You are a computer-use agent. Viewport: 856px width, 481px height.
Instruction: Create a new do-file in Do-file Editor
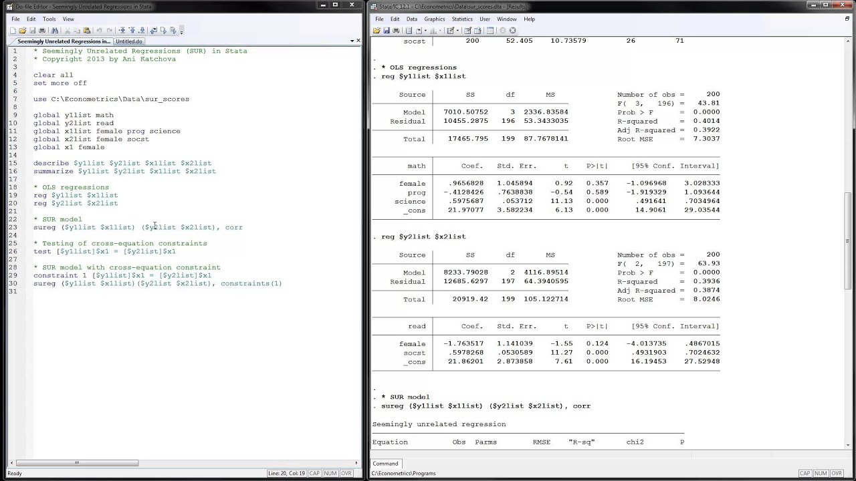coord(13,30)
